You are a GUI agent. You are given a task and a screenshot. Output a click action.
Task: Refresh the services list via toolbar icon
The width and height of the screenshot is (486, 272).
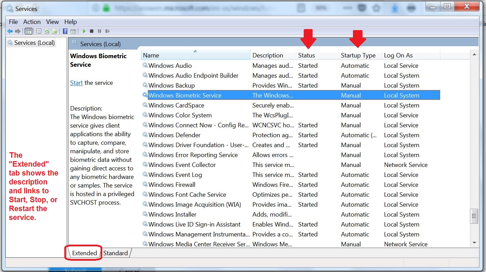coord(47,31)
